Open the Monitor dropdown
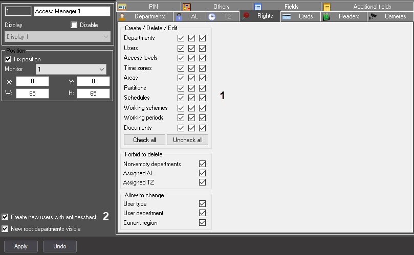The image size is (414, 255). (x=71, y=69)
